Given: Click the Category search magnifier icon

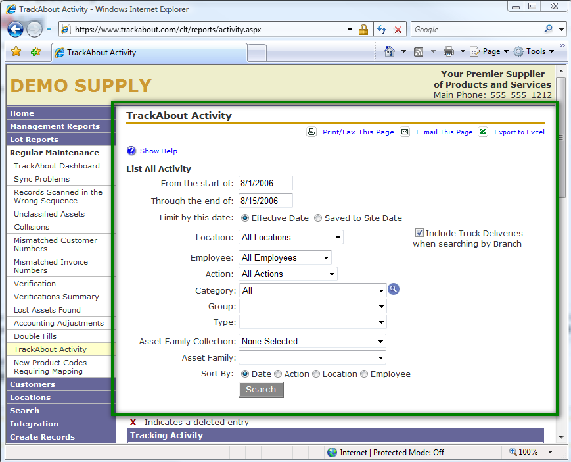Looking at the screenshot, I should 394,289.
